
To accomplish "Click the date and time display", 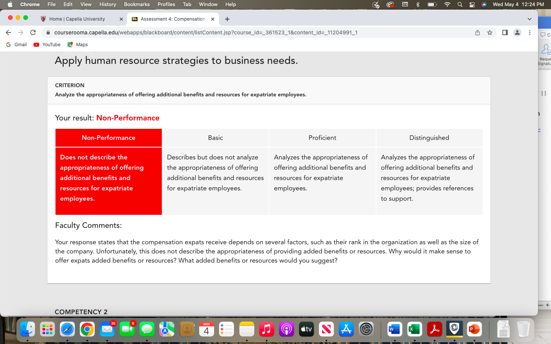I will pyautogui.click(x=518, y=4).
